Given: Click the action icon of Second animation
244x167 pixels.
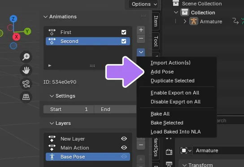Looking at the screenshot, I should click(x=52, y=41).
